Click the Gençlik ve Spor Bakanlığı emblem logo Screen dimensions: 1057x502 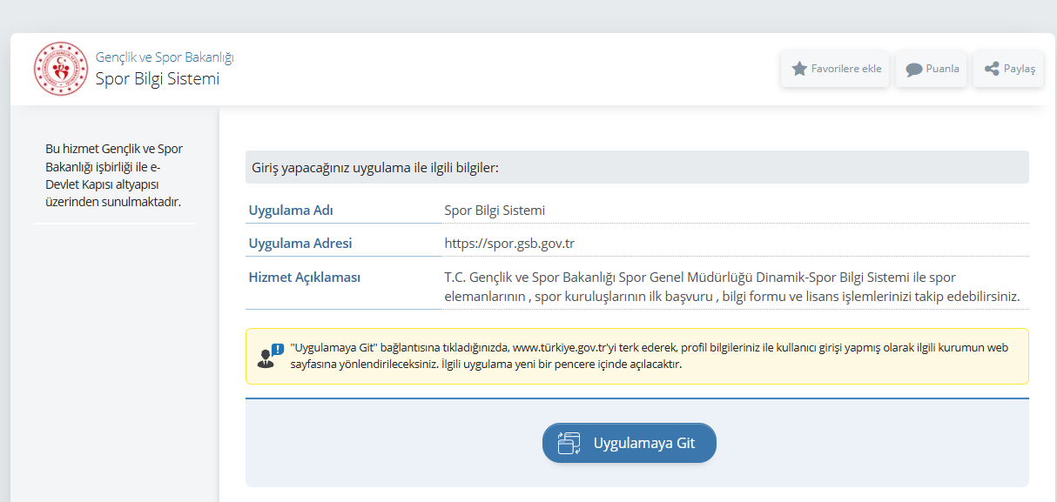coord(61,69)
